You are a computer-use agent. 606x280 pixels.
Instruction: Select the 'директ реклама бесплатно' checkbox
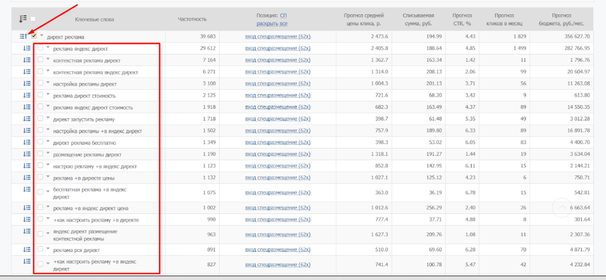coord(40,142)
